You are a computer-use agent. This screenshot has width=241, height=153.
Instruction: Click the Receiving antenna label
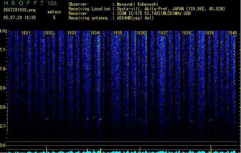(88, 18)
